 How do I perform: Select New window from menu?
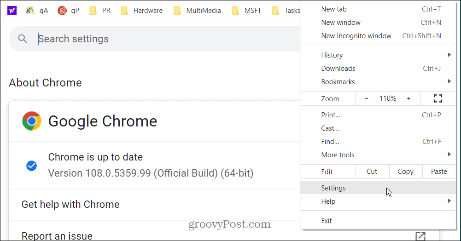(378, 23)
